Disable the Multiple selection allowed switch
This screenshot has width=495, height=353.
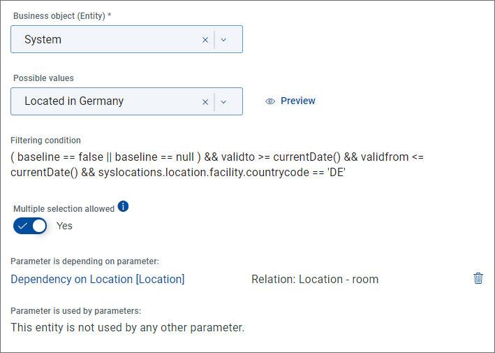[30, 226]
